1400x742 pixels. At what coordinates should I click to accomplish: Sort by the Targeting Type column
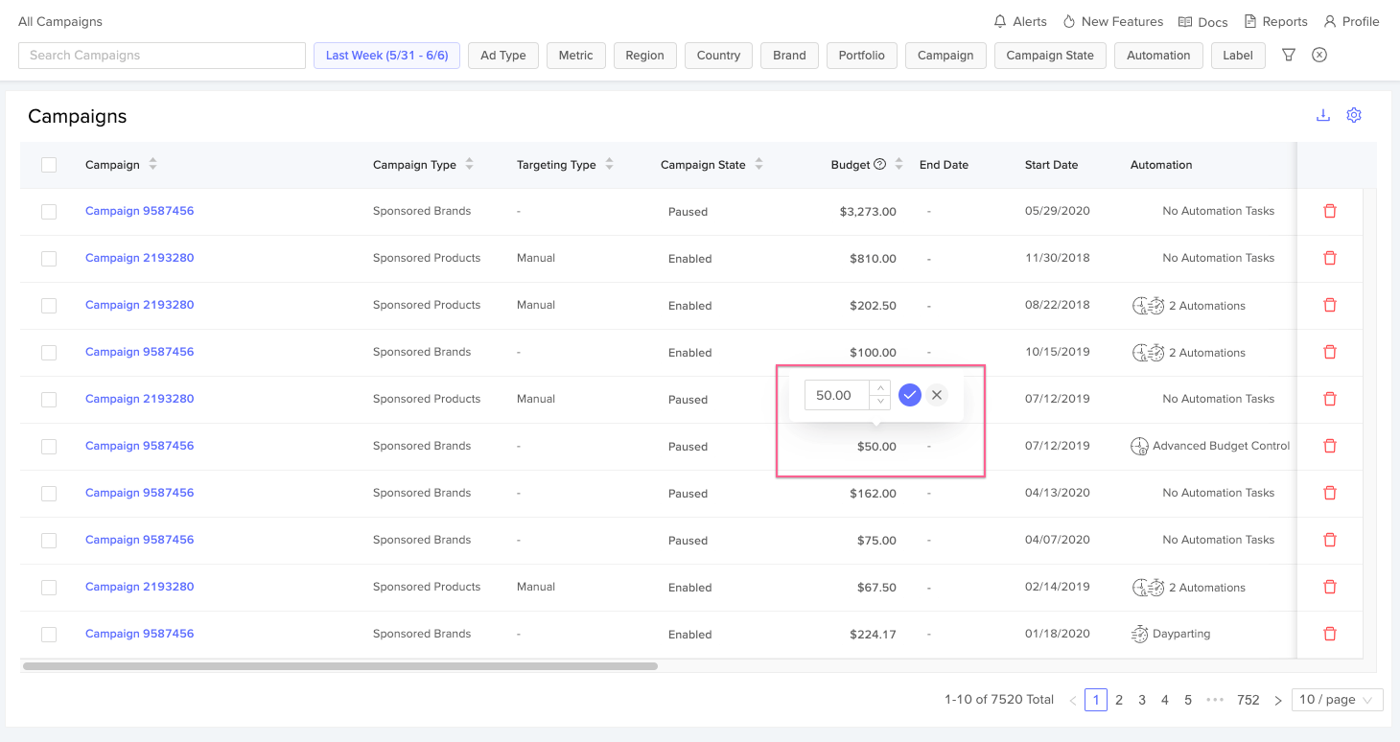[x=609, y=165]
